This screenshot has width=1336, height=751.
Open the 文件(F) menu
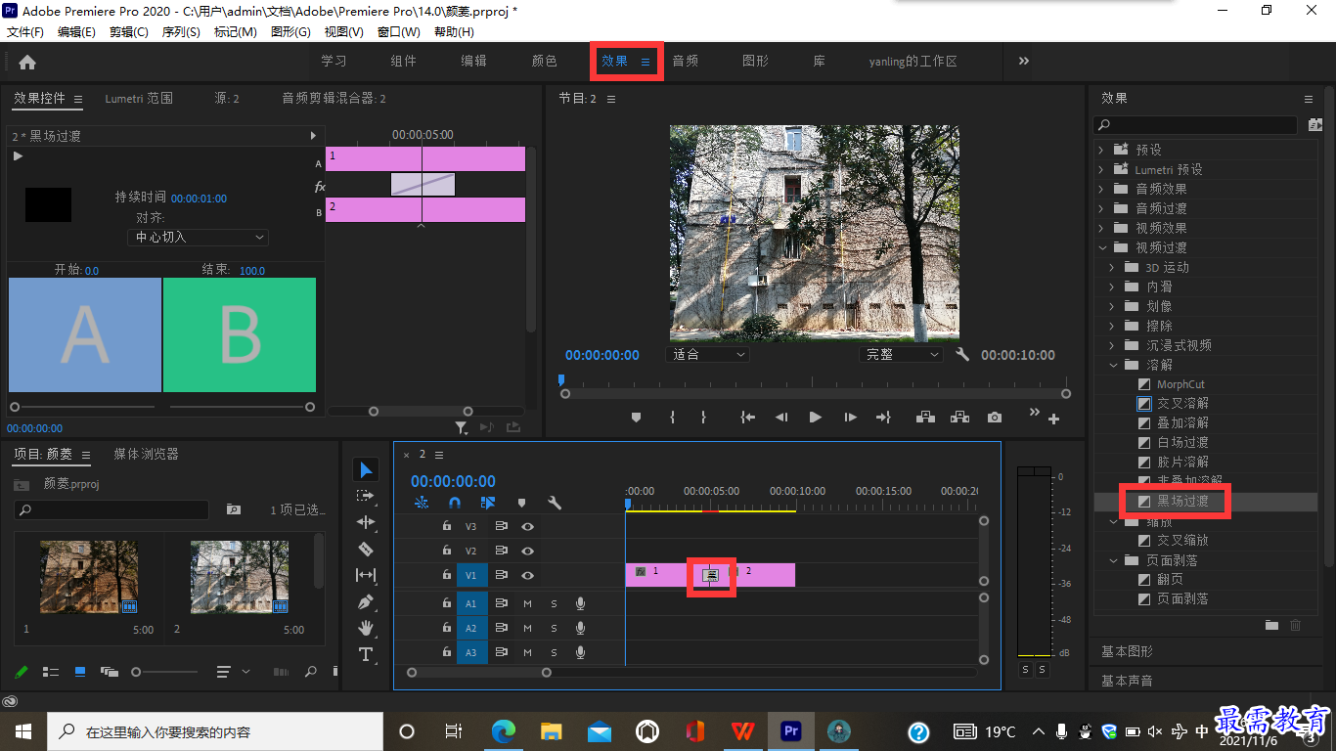pos(25,32)
